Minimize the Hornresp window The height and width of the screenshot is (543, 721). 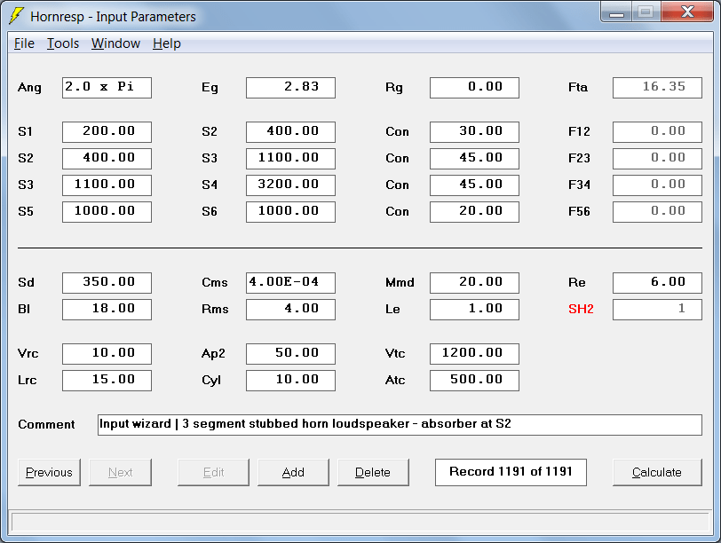pyautogui.click(x=616, y=12)
